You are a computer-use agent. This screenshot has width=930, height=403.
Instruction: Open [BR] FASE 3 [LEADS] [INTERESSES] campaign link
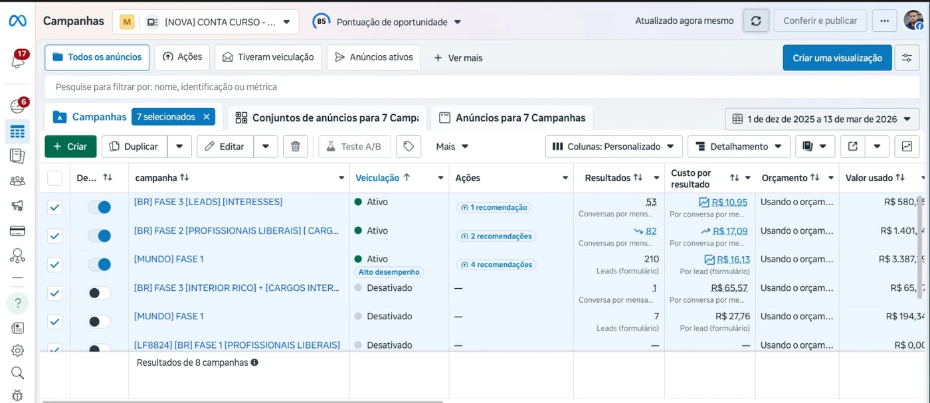tap(209, 202)
